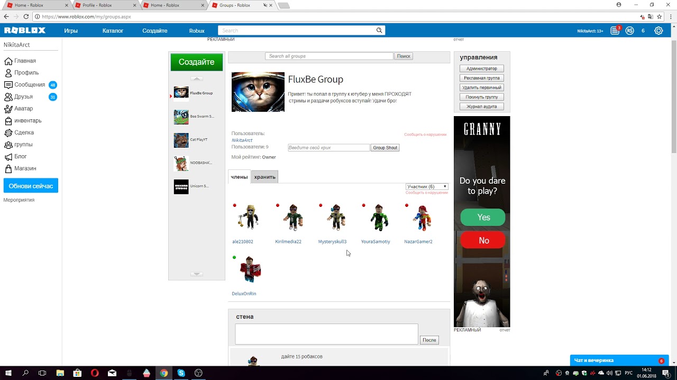Open Профиль profile icon in sidebar
Viewport: 677px width, 380px height.
coord(8,73)
